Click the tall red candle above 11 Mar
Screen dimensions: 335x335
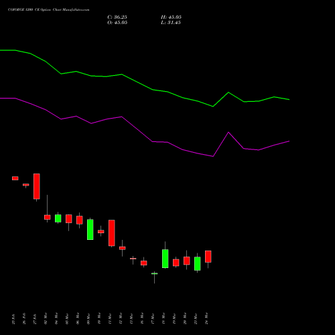click(112, 233)
